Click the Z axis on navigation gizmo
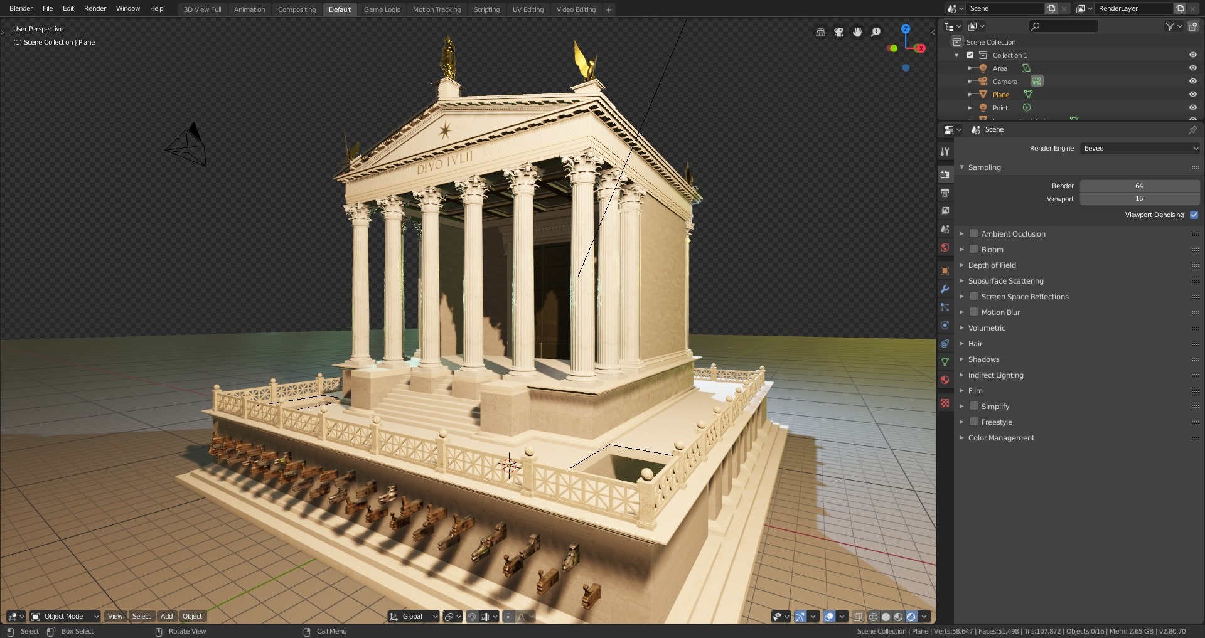The image size is (1205, 638). 906,29
